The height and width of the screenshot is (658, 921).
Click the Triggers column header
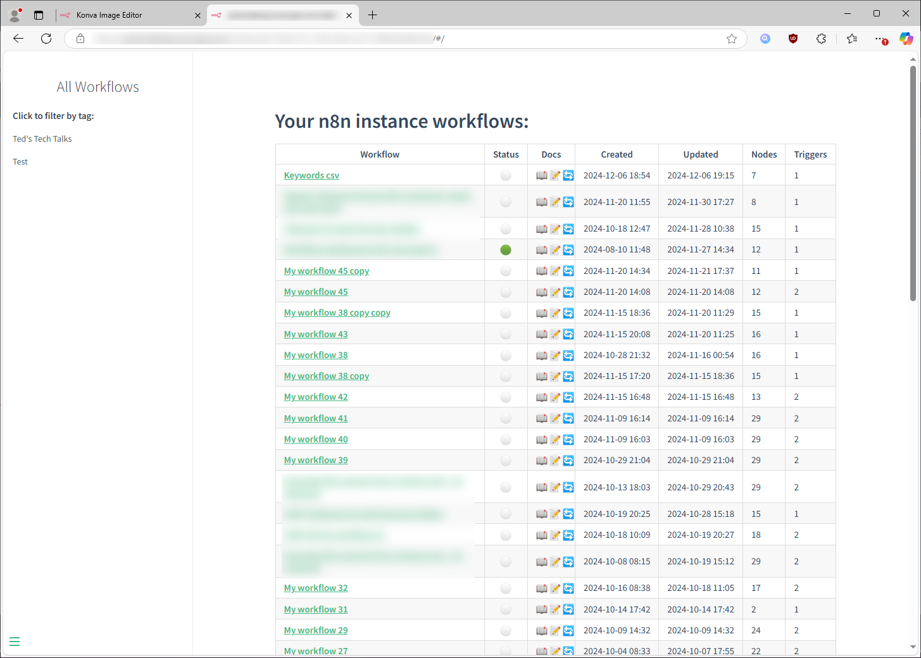click(x=810, y=154)
